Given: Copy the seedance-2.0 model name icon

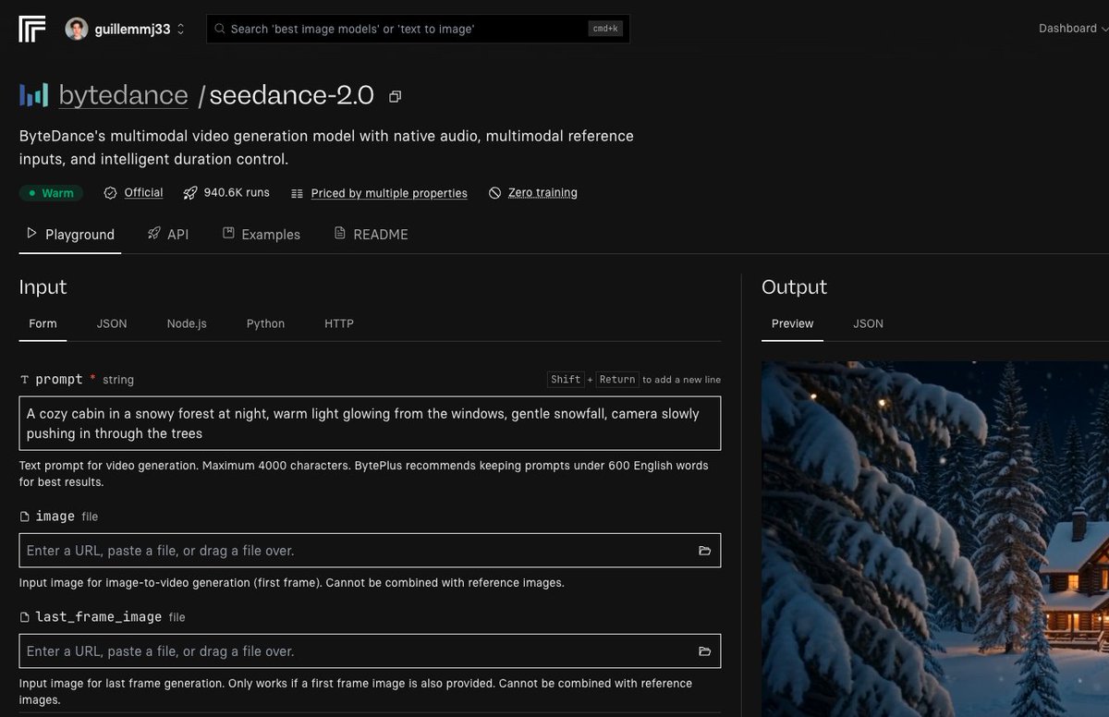Looking at the screenshot, I should pos(396,96).
